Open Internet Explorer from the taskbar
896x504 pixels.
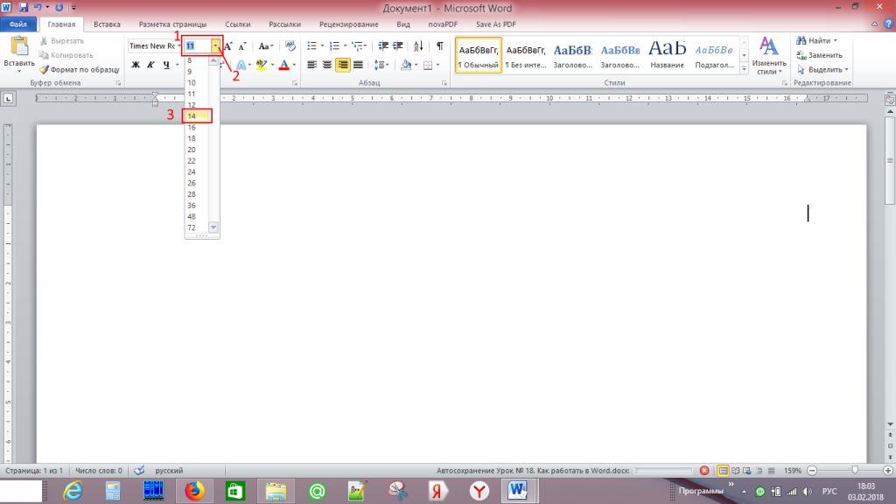[x=72, y=491]
